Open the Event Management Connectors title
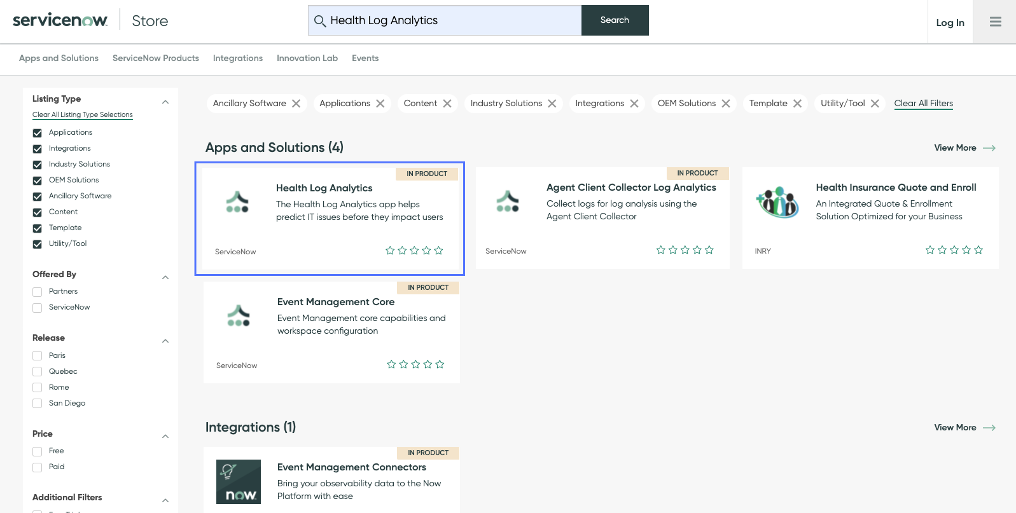The height and width of the screenshot is (513, 1016). [352, 467]
